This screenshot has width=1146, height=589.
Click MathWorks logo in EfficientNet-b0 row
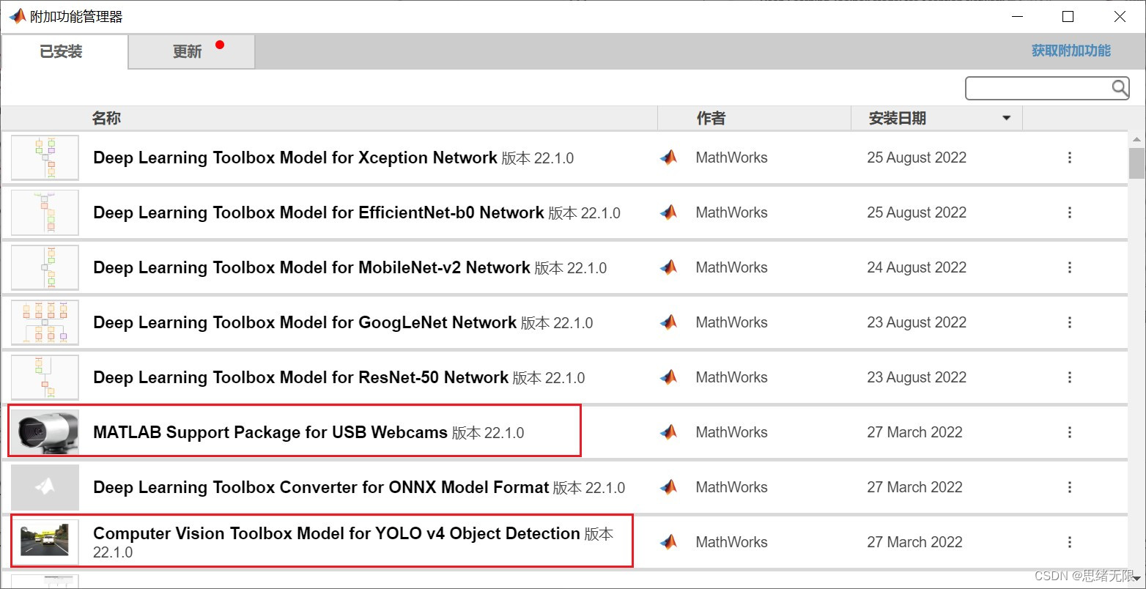pos(668,212)
